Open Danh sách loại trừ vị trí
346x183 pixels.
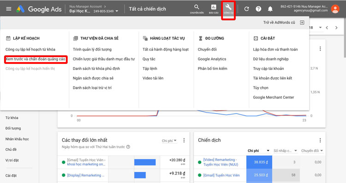pos(92,88)
